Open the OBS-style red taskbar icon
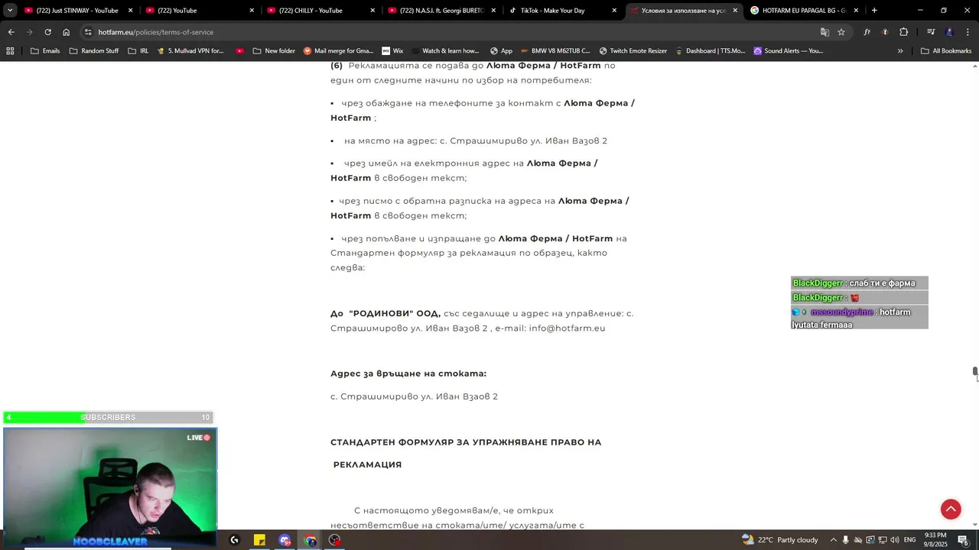 pos(335,540)
